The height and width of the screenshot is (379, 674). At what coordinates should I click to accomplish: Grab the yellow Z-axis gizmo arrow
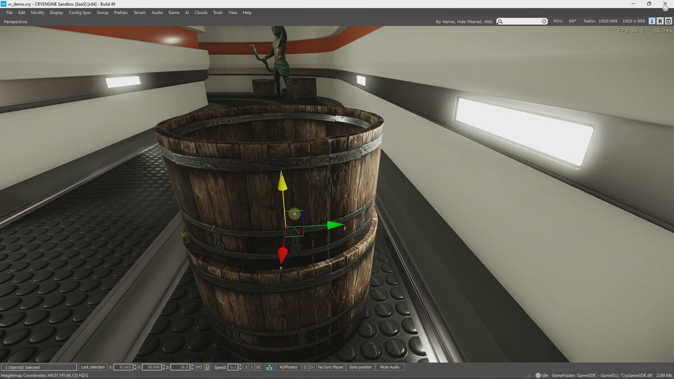[283, 182]
